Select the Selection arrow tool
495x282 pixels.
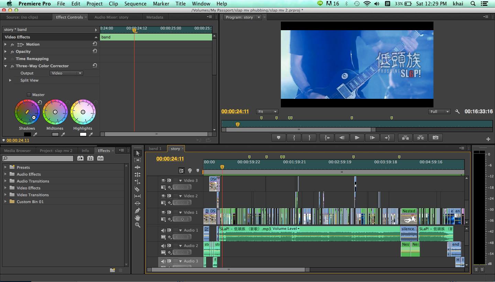[x=137, y=153]
